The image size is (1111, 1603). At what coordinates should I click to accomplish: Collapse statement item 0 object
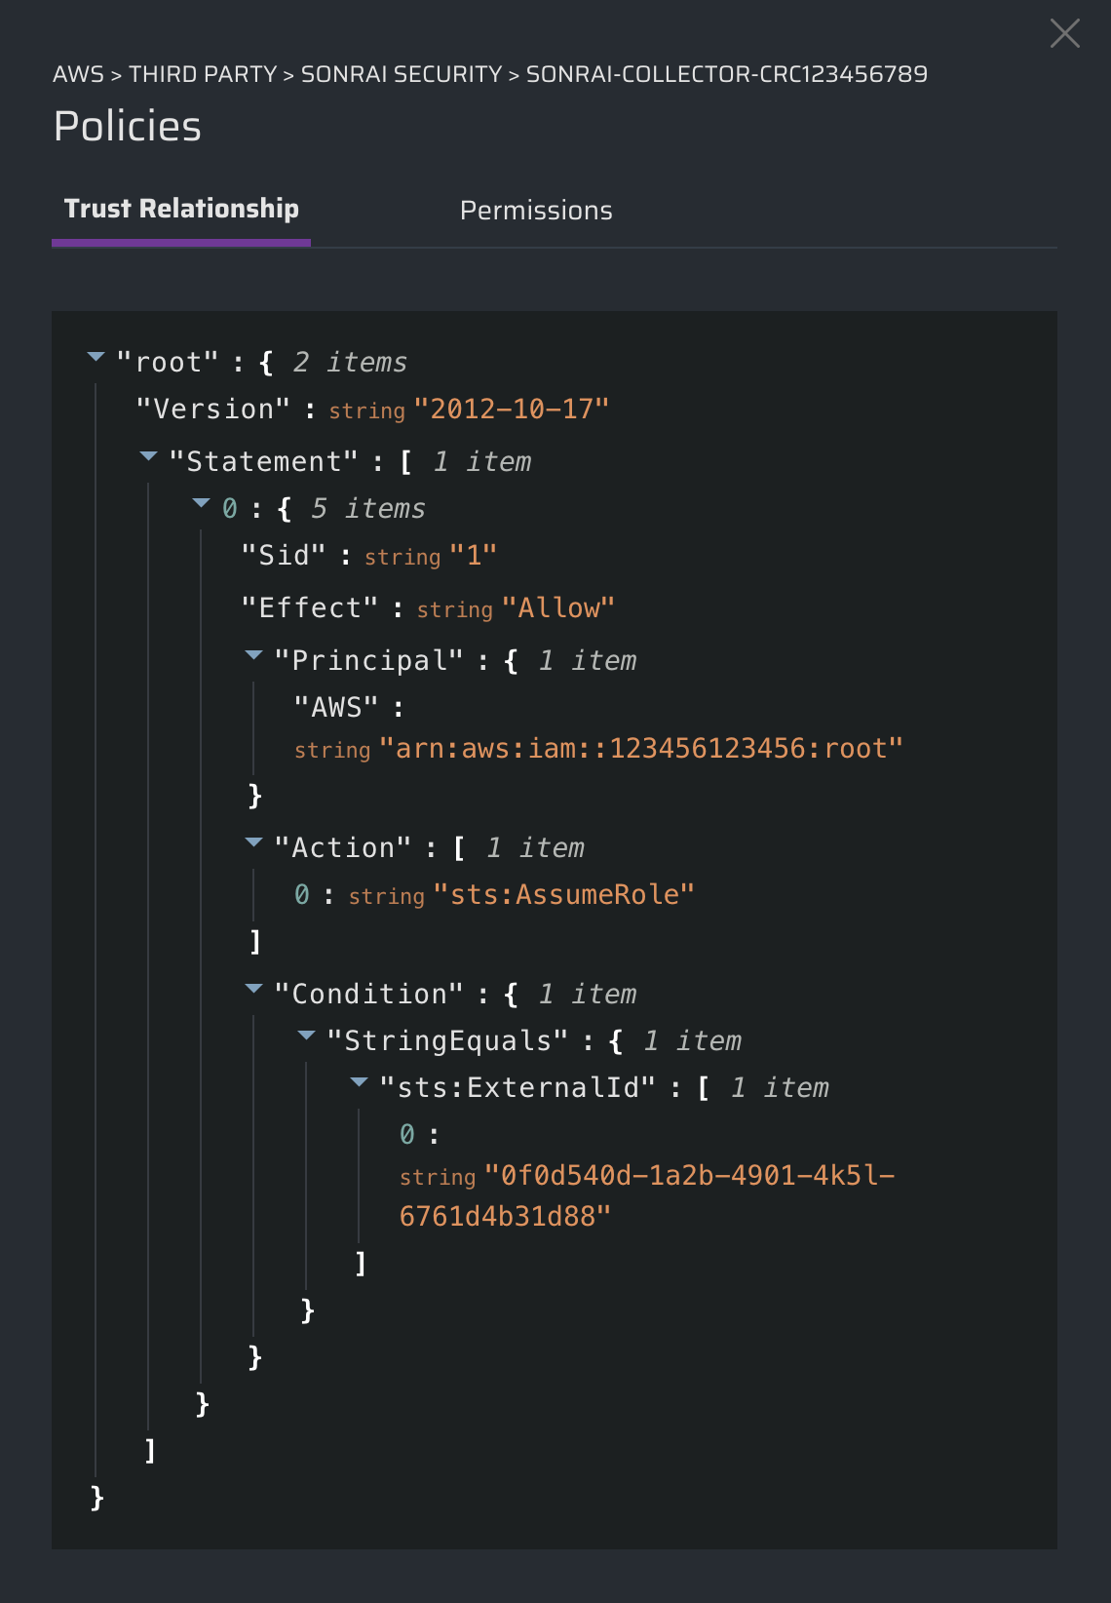201,504
